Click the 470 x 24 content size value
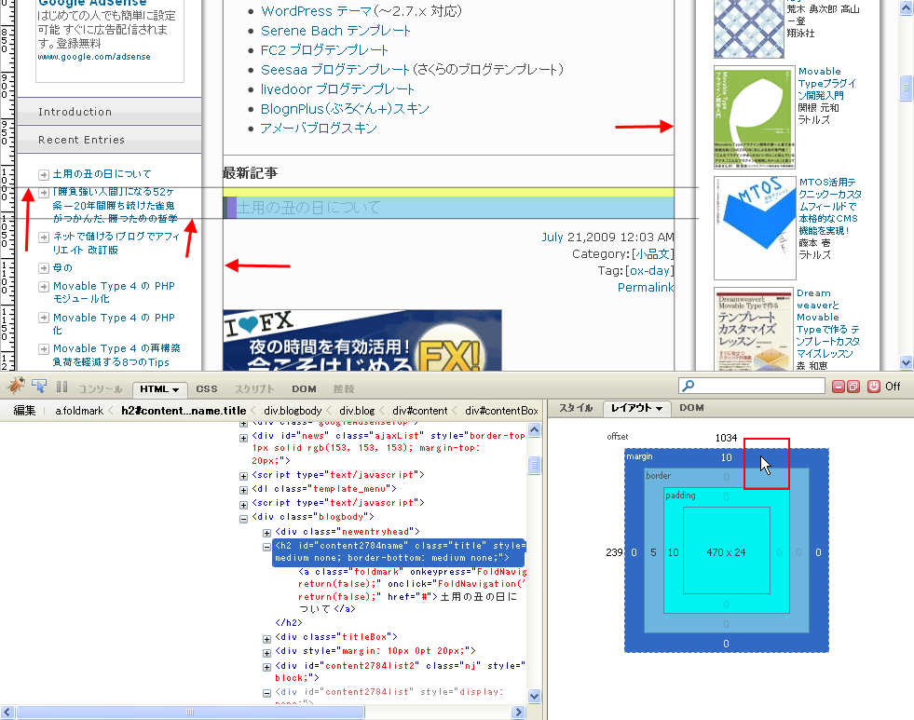Screen dimensions: 914x720 726,552
